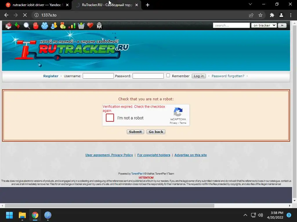Open the extensions puzzle icon
Screen dimensions: 297x222
(x=272, y=15)
